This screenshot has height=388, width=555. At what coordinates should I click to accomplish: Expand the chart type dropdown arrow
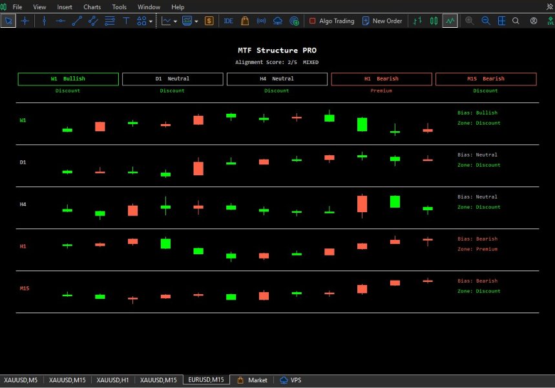coord(175,21)
